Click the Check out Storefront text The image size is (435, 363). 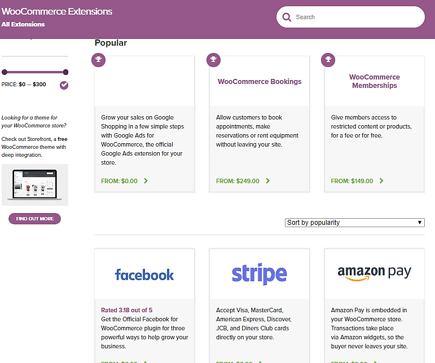tap(34, 147)
